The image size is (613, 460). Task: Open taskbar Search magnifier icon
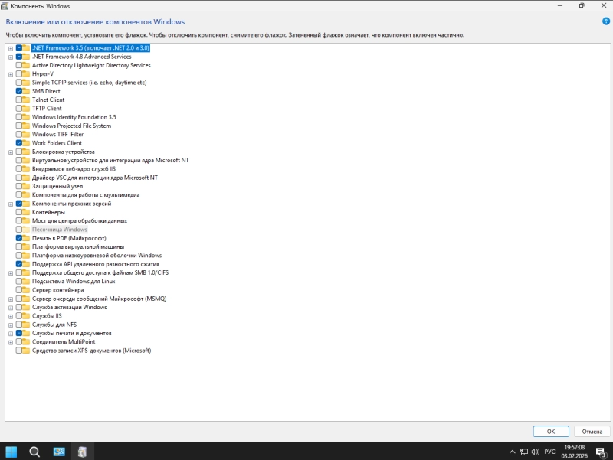click(34, 452)
